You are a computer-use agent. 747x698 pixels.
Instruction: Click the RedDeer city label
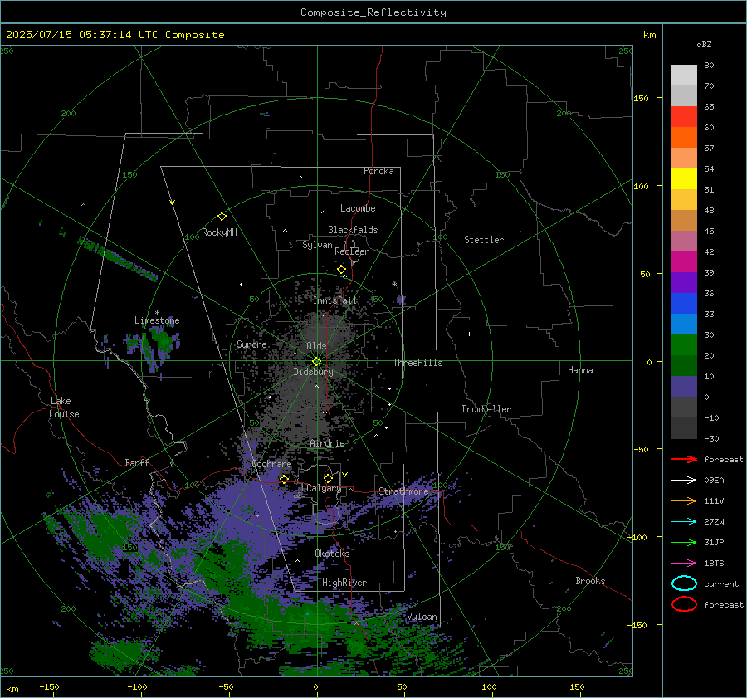tap(352, 251)
